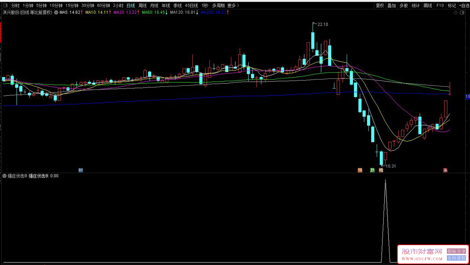Toggle the left panel layout icon
Viewport: 470px width, 265px height.
[x=5, y=5]
